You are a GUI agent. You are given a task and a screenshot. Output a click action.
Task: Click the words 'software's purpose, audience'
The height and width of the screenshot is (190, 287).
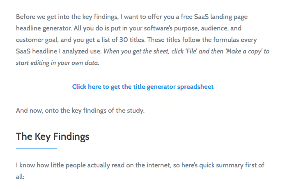[x=185, y=28]
